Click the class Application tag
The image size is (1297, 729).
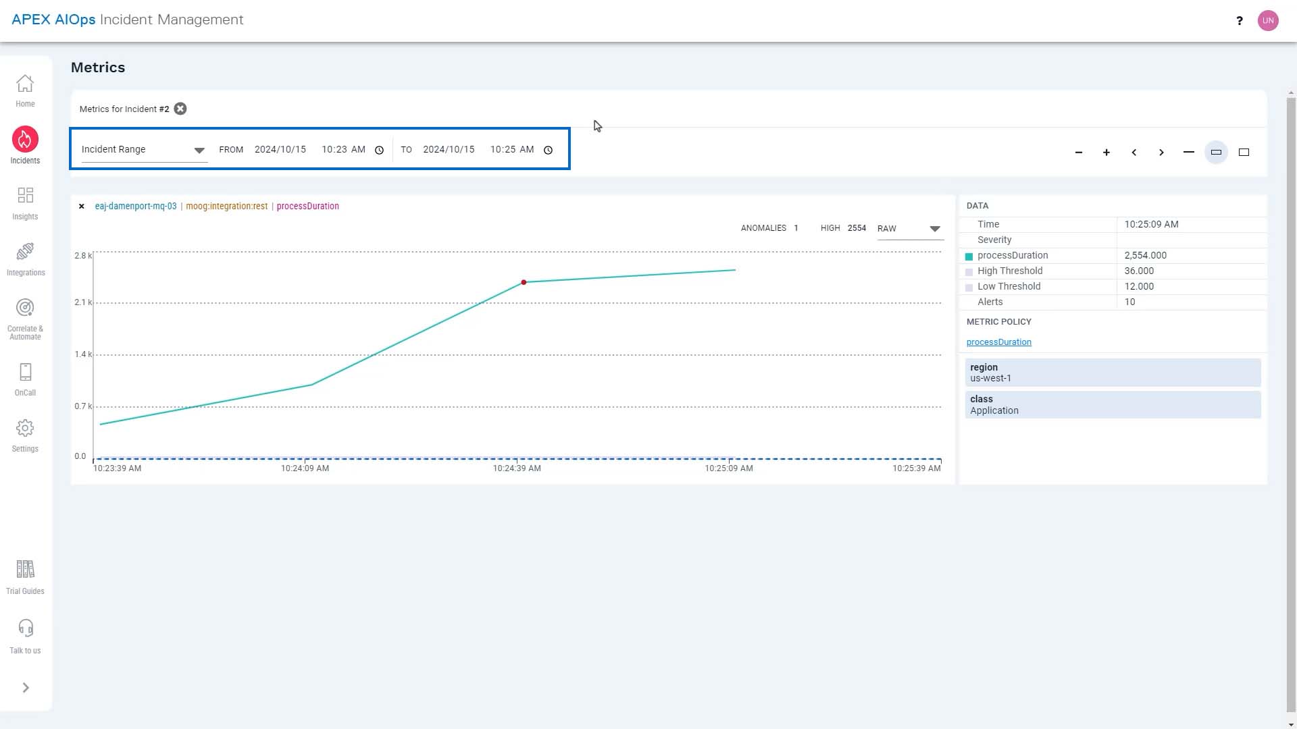pyautogui.click(x=1113, y=405)
